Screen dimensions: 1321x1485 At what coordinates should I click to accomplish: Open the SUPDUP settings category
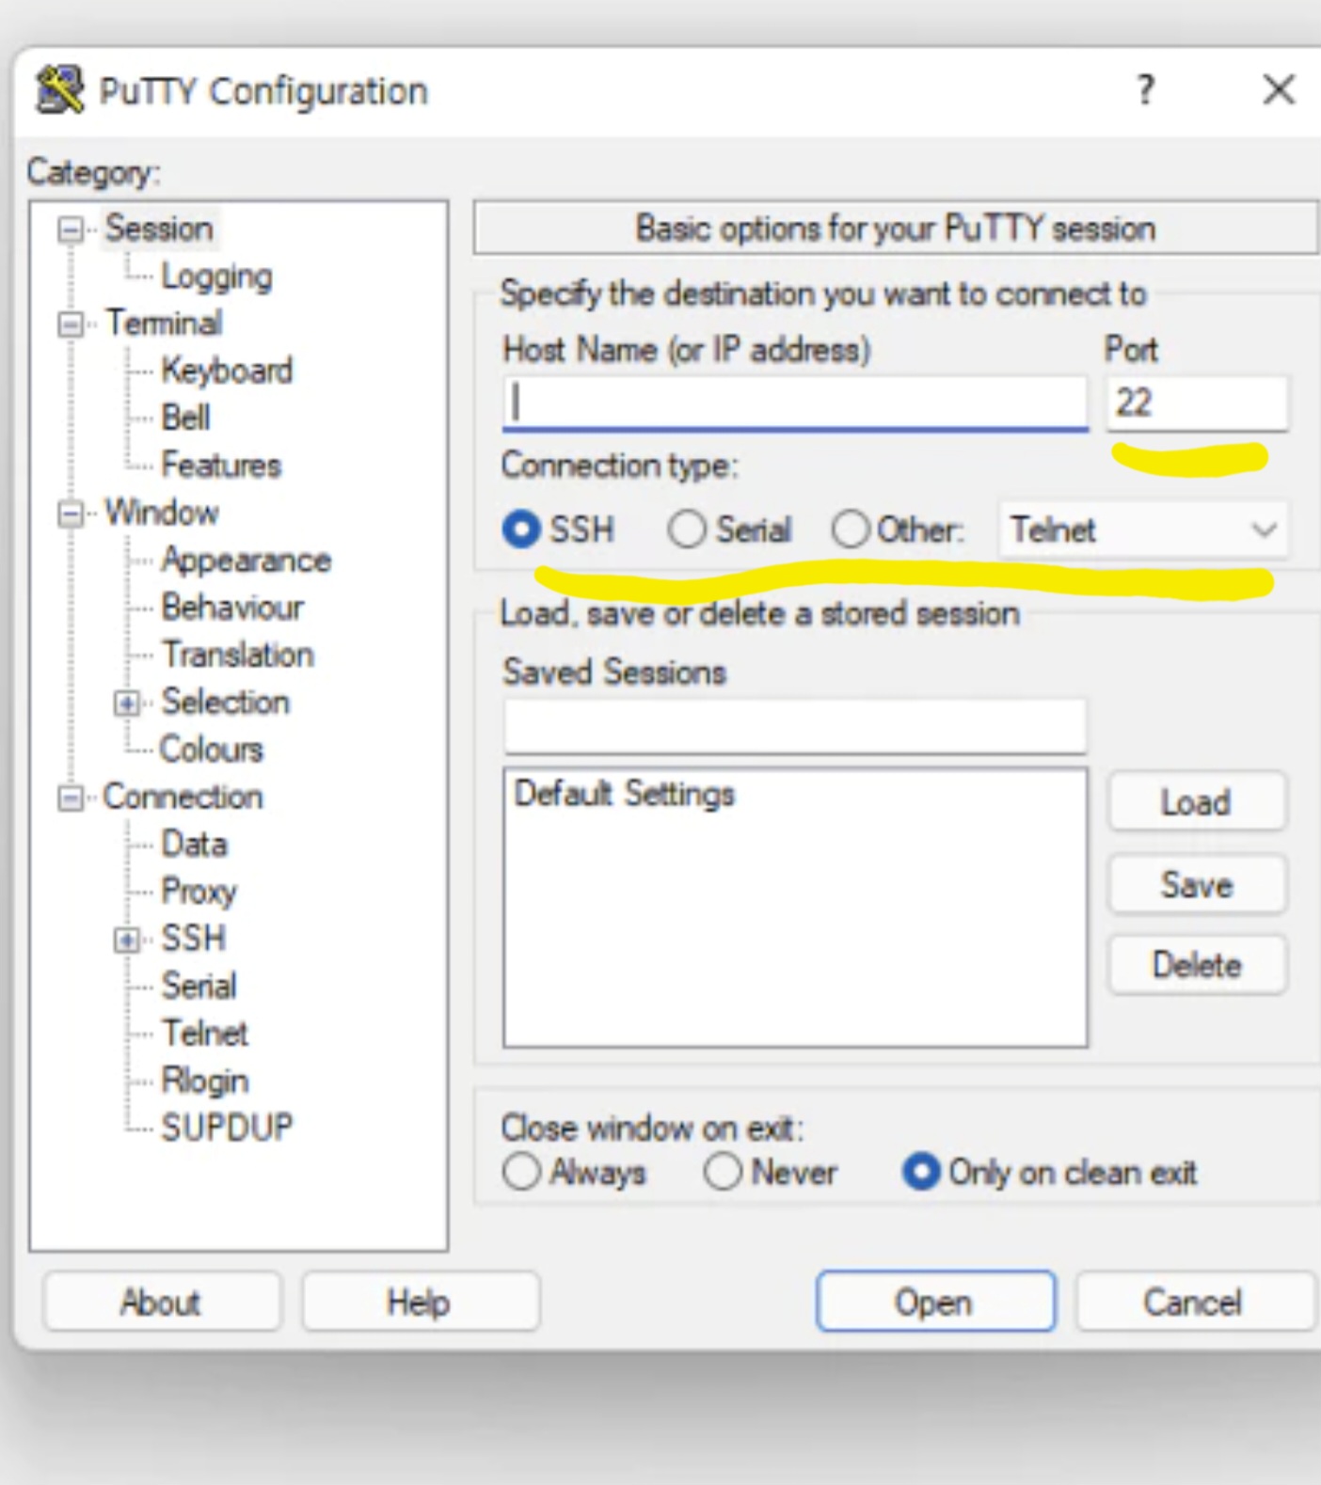point(227,1128)
